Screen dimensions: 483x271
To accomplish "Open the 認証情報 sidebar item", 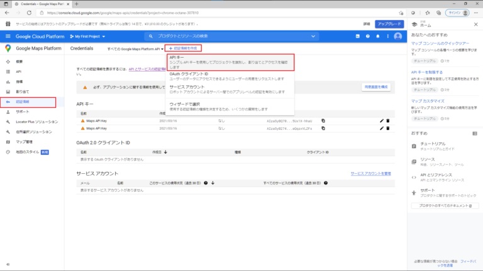I will point(32,102).
